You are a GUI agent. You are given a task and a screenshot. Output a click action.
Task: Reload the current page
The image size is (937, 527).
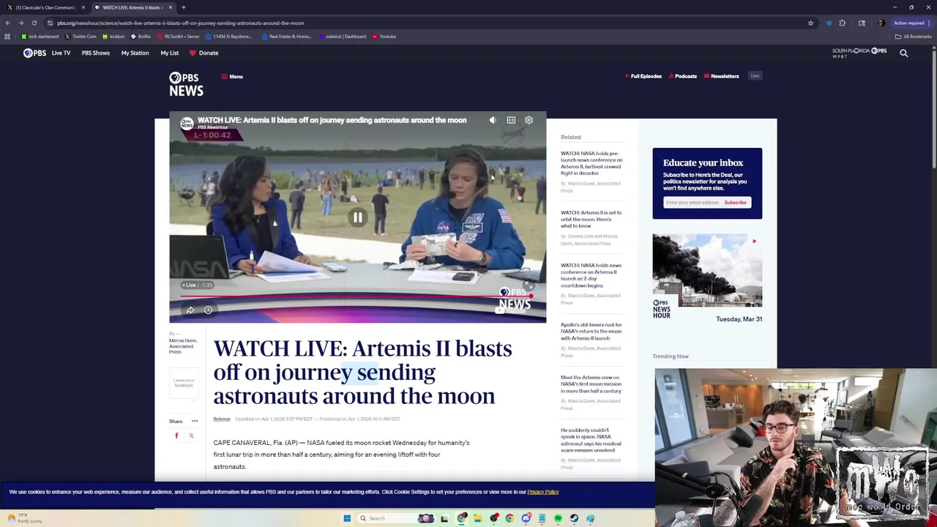[34, 23]
